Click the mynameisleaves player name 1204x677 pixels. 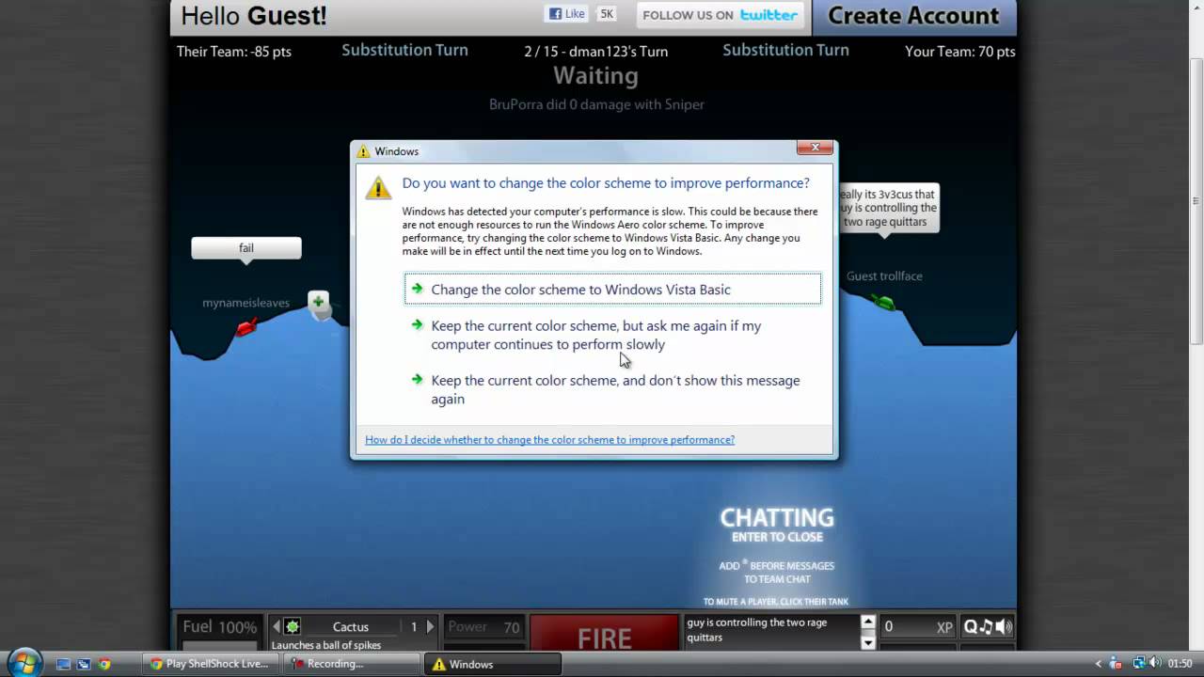(x=246, y=303)
